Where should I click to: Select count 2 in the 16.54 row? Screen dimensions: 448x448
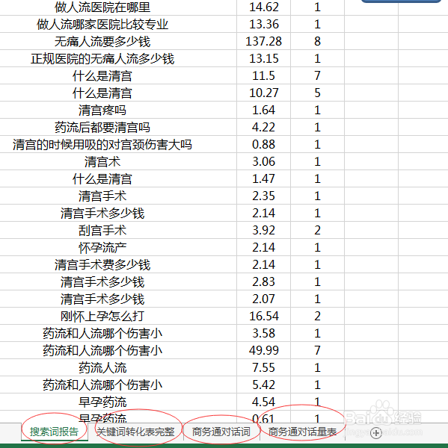coord(317,316)
